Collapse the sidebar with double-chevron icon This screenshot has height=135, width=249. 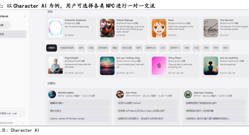tap(25, 16)
